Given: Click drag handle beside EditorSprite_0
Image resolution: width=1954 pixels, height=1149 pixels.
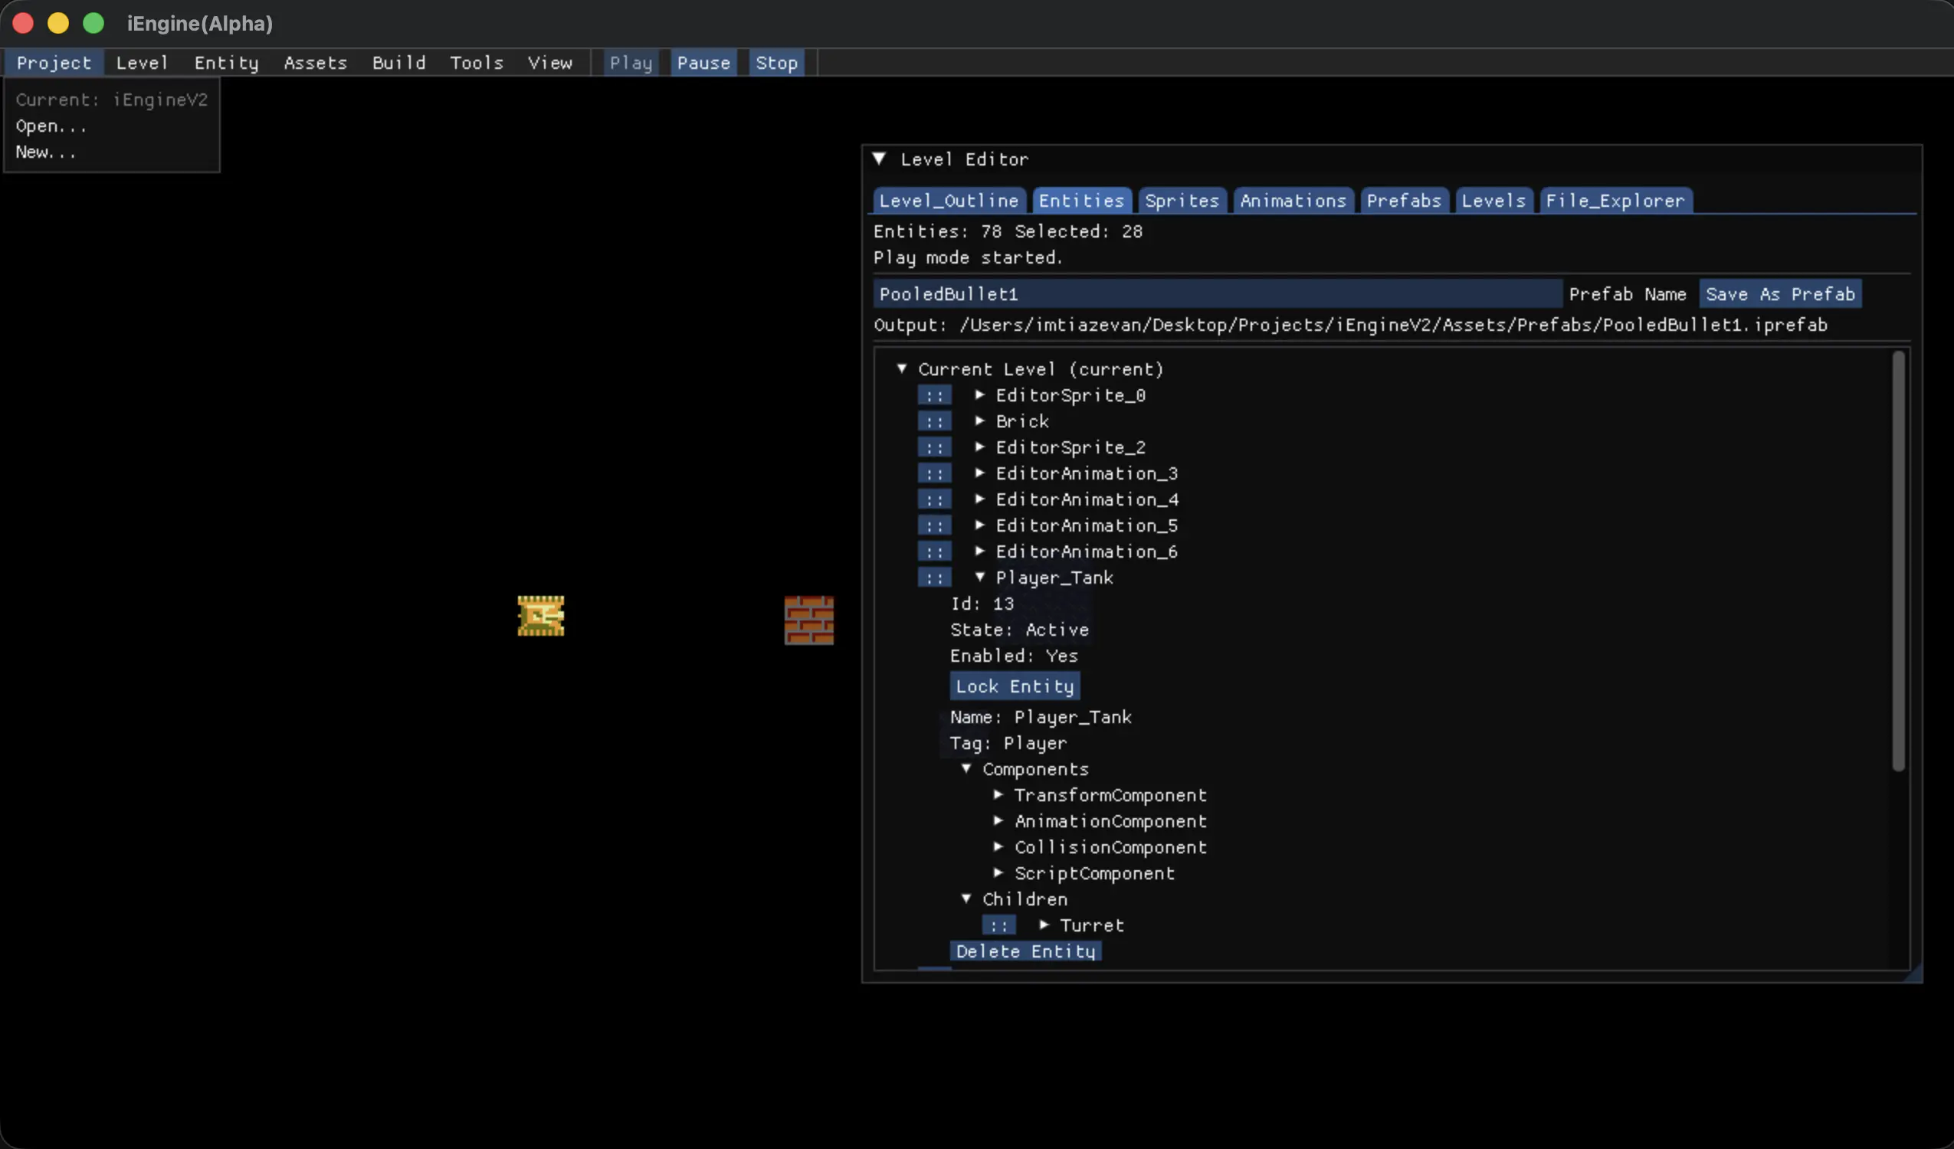Looking at the screenshot, I should [934, 395].
